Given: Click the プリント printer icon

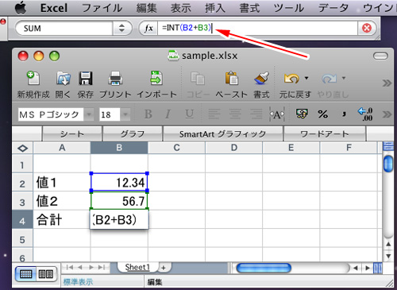Looking at the screenshot, I should [115, 79].
